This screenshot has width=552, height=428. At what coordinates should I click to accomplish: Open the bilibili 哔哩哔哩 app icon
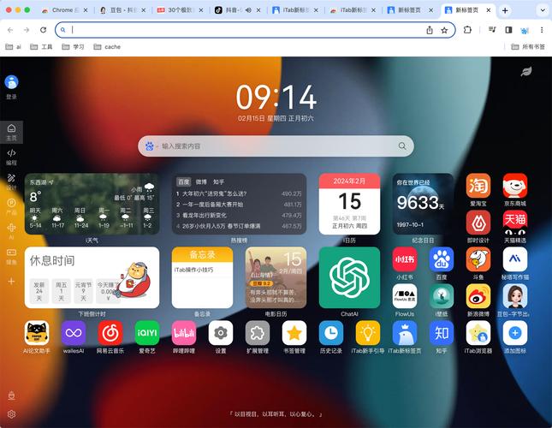(x=184, y=333)
